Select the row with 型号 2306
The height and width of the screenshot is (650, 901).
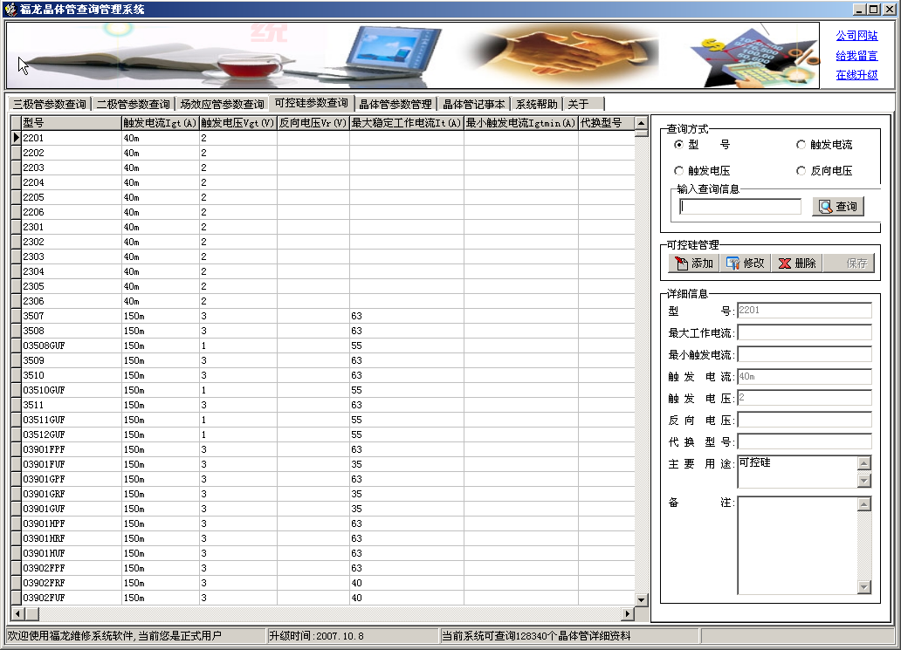pos(323,301)
